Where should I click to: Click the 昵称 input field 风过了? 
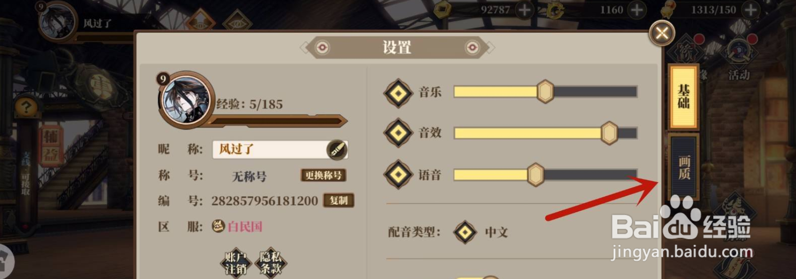(280, 150)
